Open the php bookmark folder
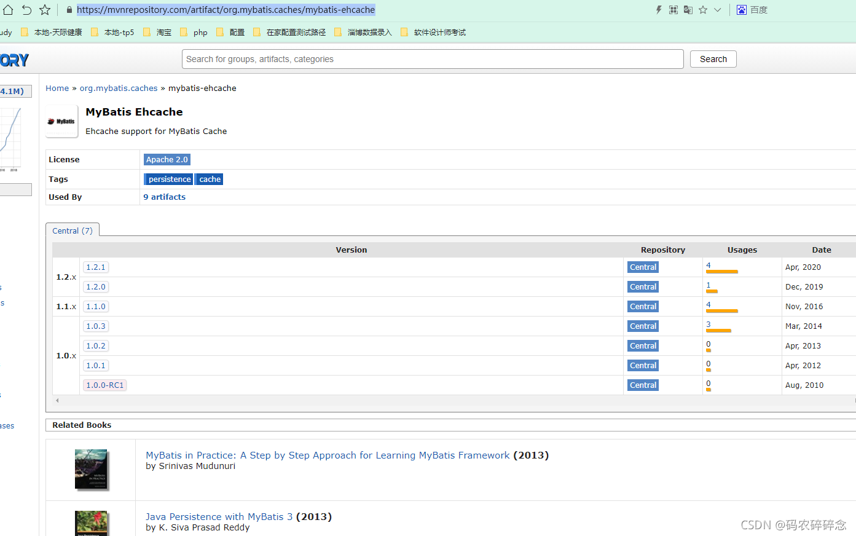The image size is (856, 536). pos(194,33)
